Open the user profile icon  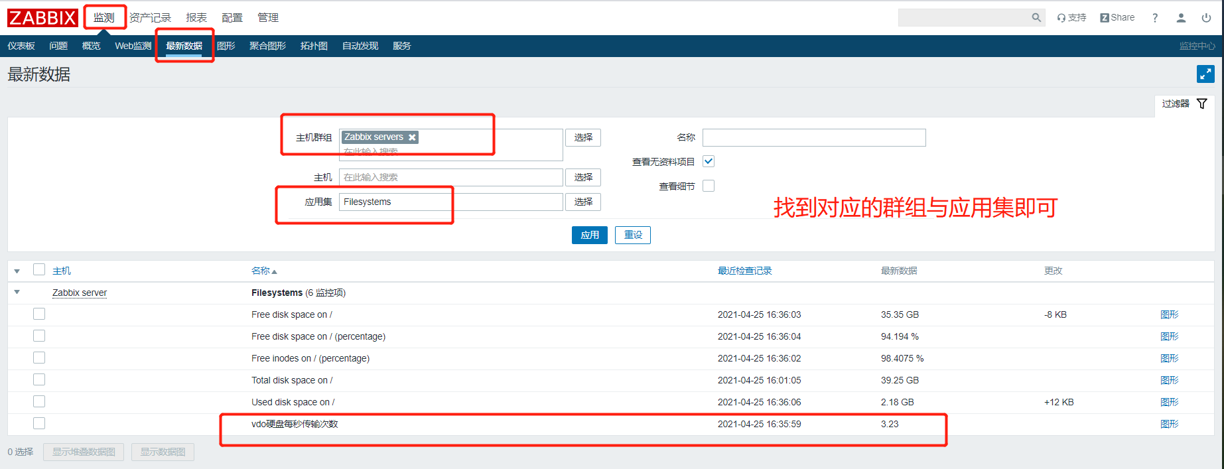click(1181, 18)
